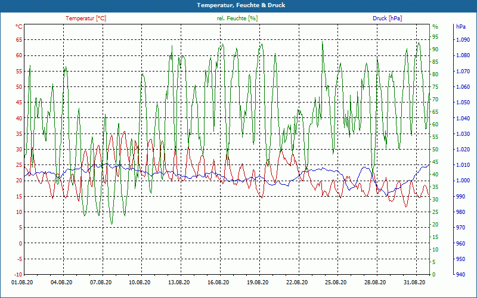Click date label '25.08.20' on x-axis
The image size is (477, 298).
[336, 282]
